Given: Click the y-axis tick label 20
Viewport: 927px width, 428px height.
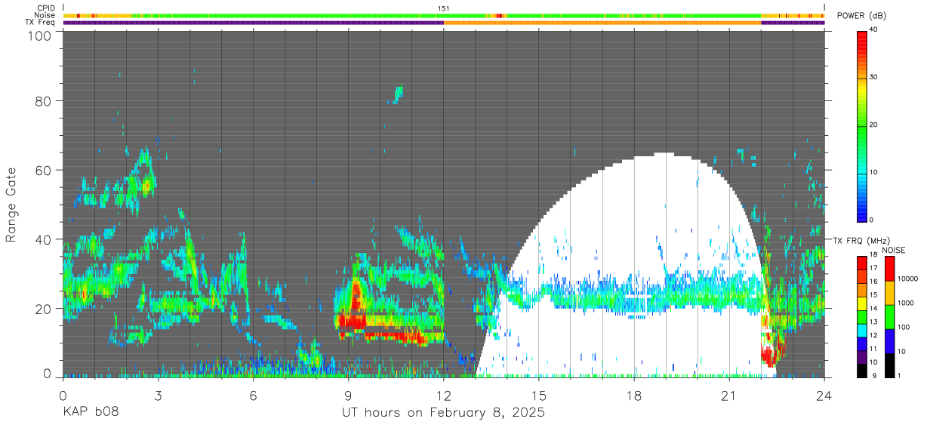Looking at the screenshot, I should pos(44,309).
